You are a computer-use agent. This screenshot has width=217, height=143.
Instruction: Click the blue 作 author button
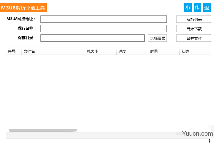click(197, 8)
